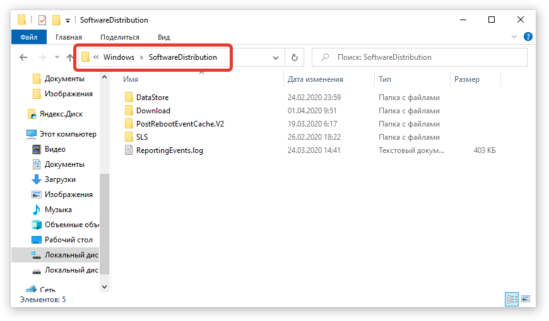Click the Refresh button beside address bar
This screenshot has height=321, width=549.
coord(294,57)
